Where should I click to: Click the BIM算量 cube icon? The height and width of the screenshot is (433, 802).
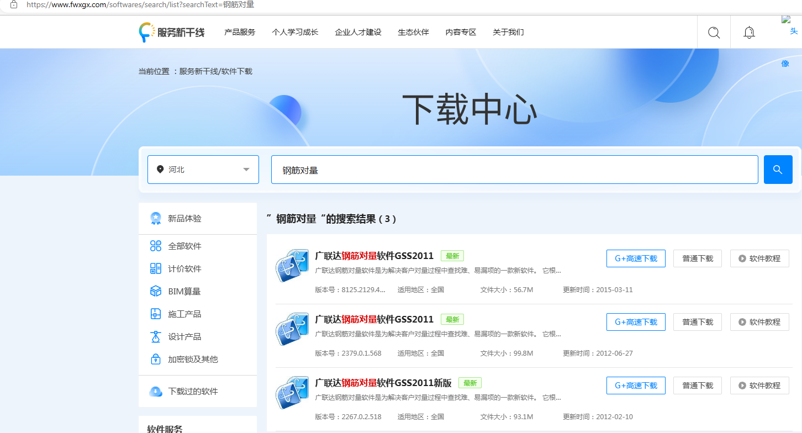(x=156, y=291)
